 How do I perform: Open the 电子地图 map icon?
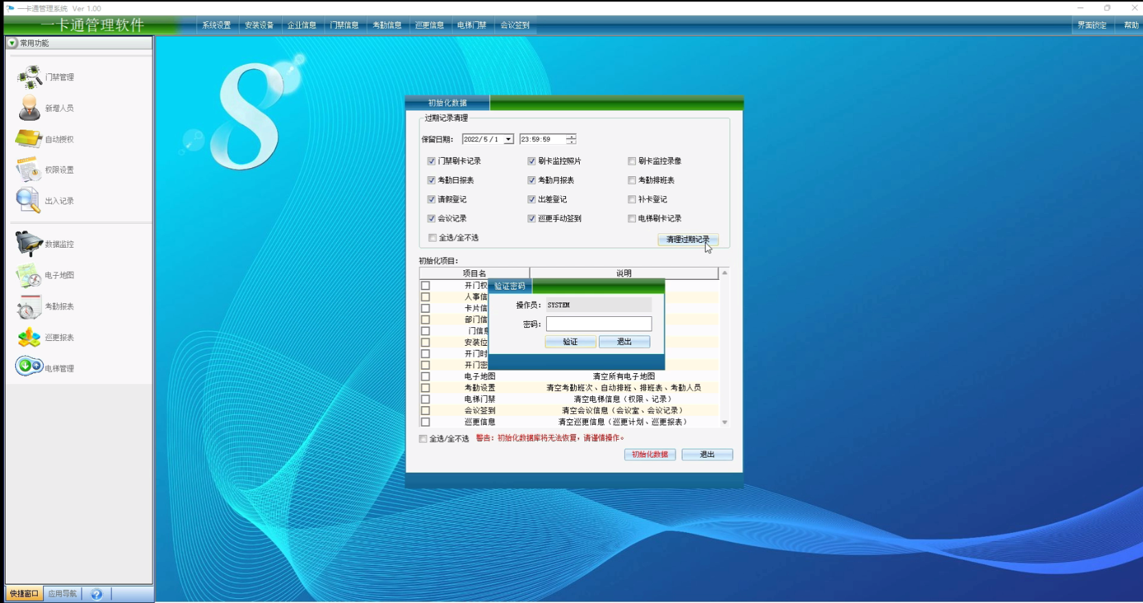click(29, 275)
